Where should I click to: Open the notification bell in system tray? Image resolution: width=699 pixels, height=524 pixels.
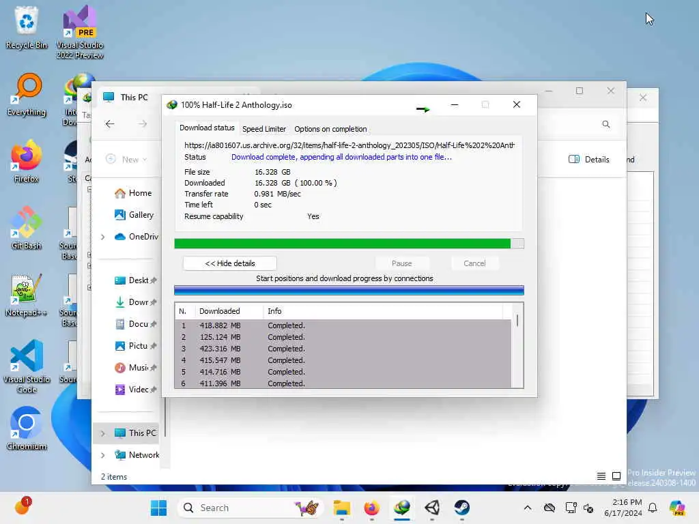(x=653, y=508)
